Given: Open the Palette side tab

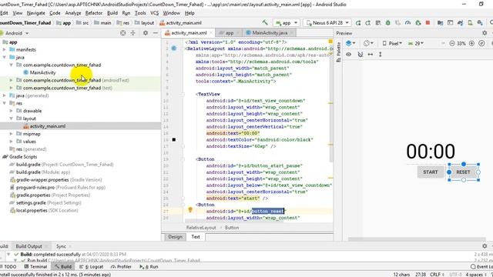Looking at the screenshot, I should click(x=338, y=52).
